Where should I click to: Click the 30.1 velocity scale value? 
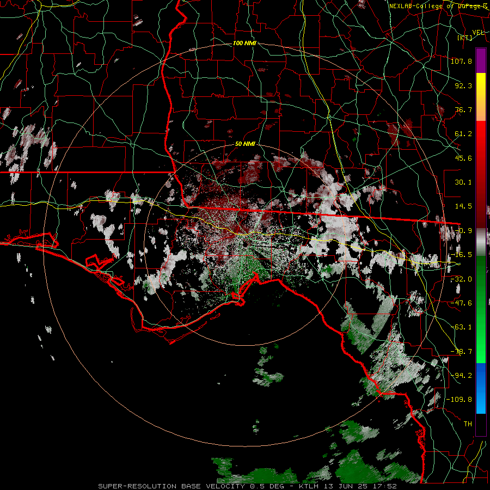pyautogui.click(x=463, y=182)
